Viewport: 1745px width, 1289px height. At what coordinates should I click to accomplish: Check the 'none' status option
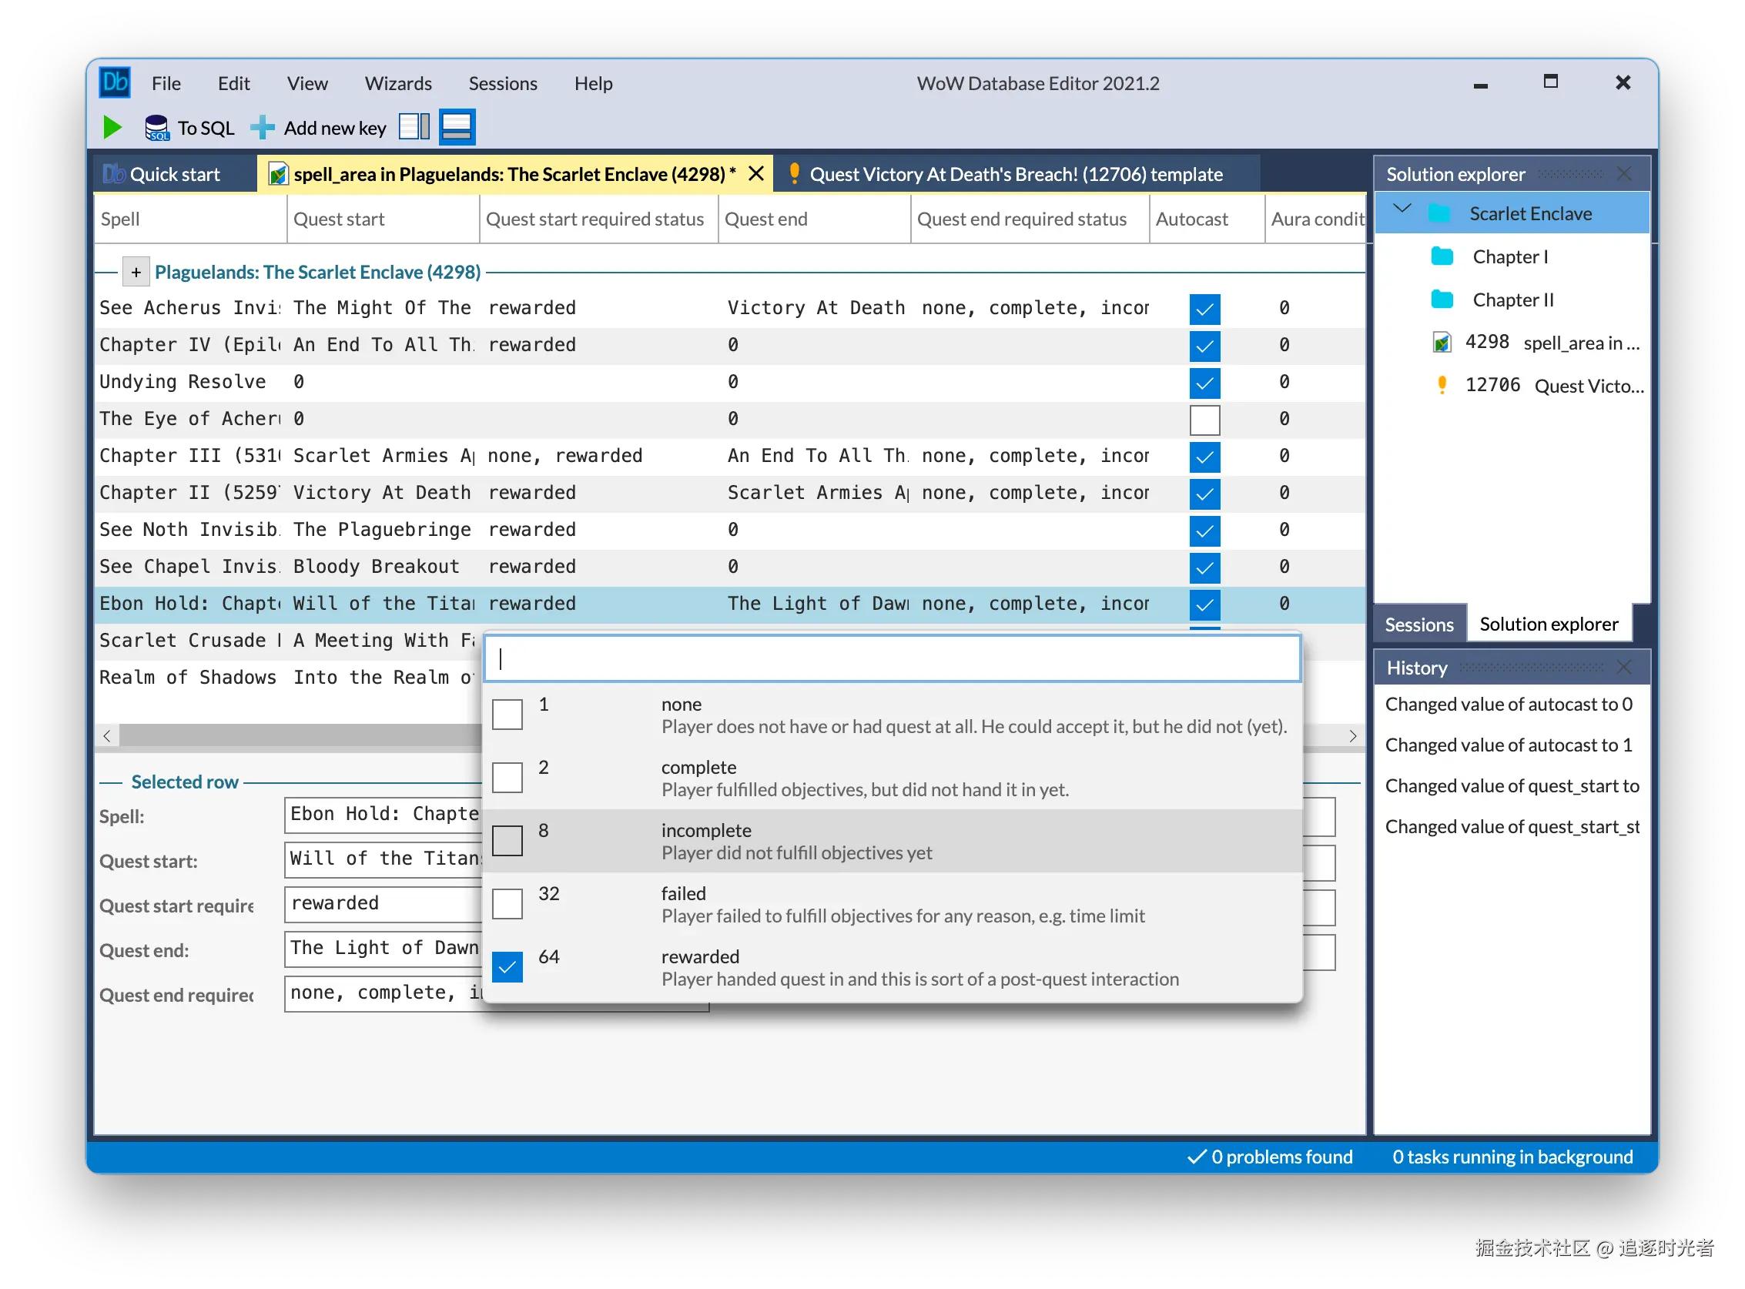(x=507, y=714)
